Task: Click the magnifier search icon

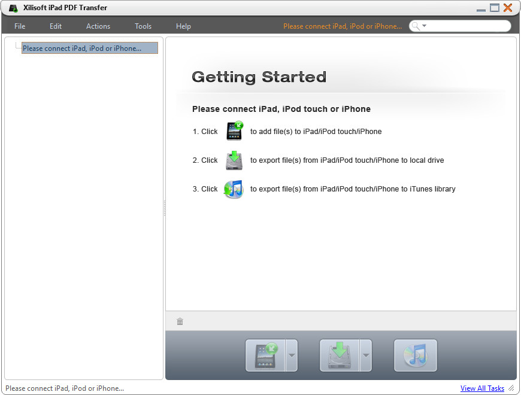Action: click(x=416, y=26)
